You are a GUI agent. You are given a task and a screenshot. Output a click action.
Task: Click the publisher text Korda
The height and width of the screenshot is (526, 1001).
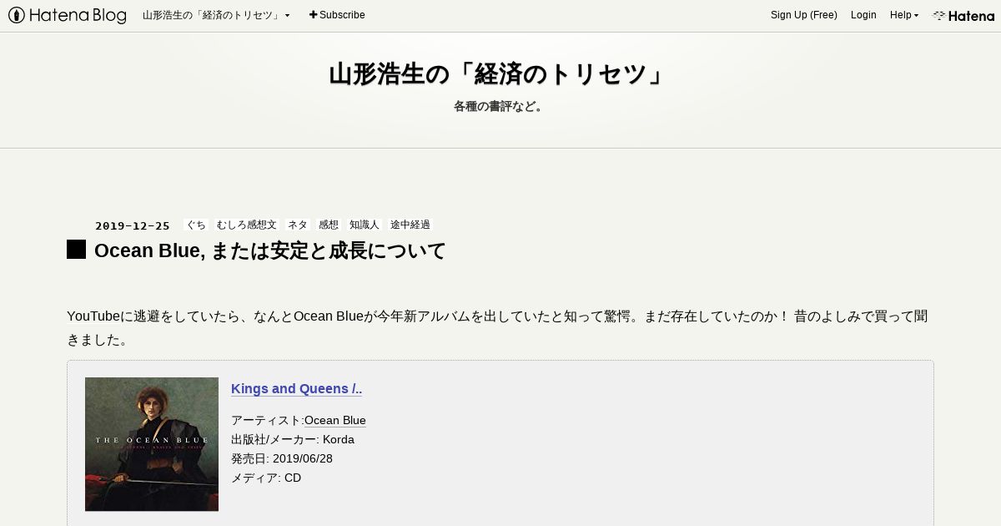pyautogui.click(x=339, y=439)
